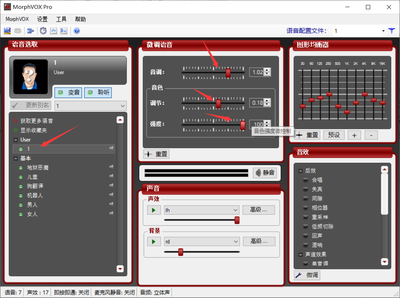Click the stopwatch toolbar icon
The height and width of the screenshot is (298, 400).
(x=43, y=31)
